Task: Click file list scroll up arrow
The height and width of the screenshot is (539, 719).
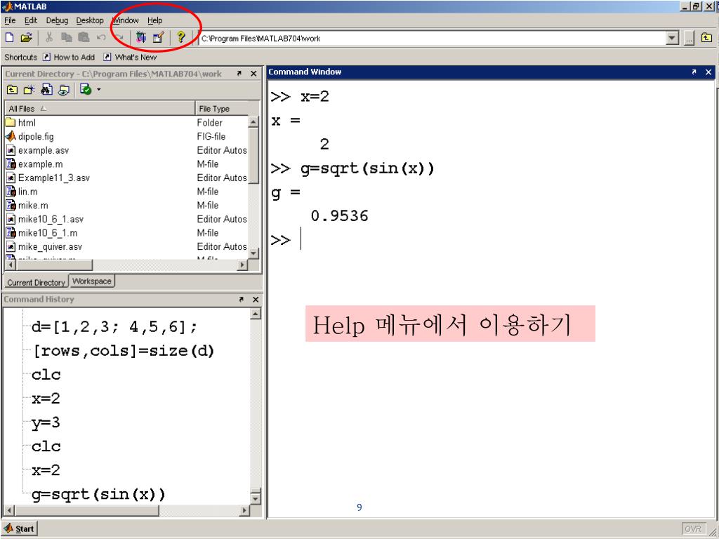Action: [253, 122]
